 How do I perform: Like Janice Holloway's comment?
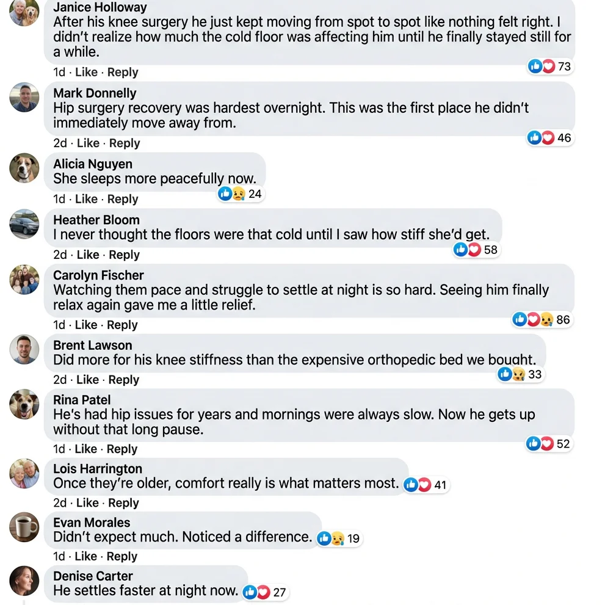pos(86,72)
